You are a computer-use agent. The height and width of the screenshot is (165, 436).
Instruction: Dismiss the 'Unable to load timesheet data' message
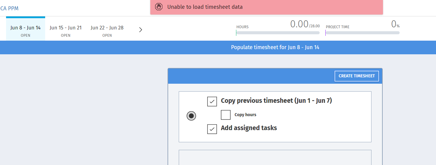pos(266,7)
